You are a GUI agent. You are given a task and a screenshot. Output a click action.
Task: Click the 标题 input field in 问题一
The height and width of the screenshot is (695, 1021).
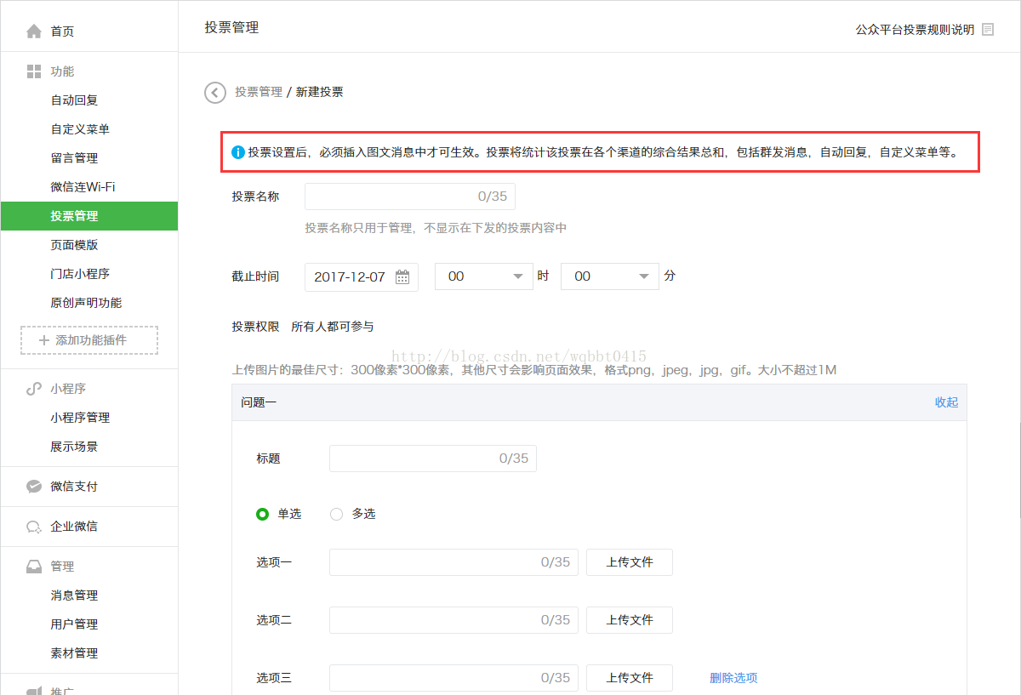[x=433, y=459]
